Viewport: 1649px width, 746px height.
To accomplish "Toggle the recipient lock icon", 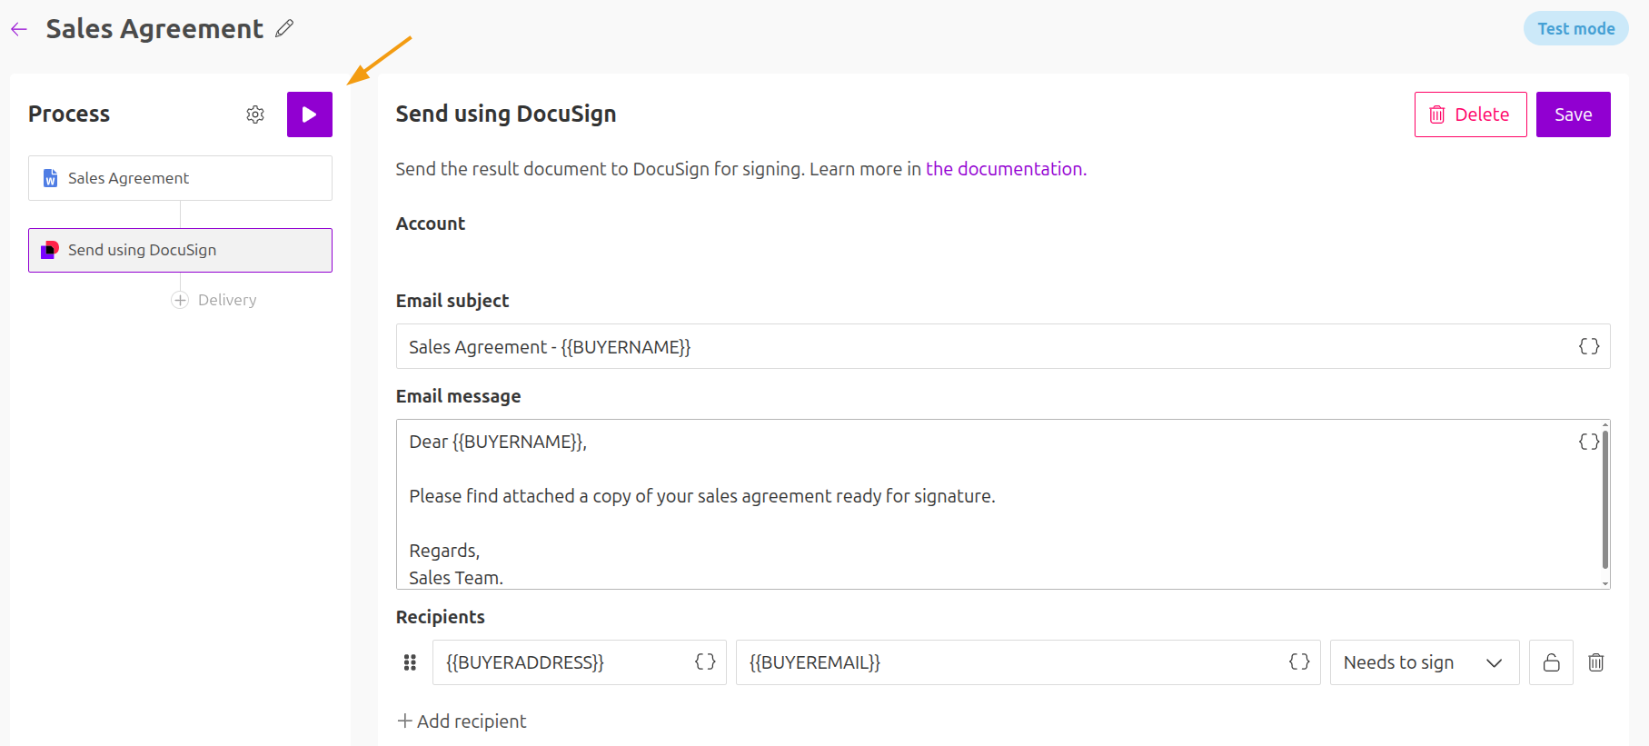I will (1551, 662).
